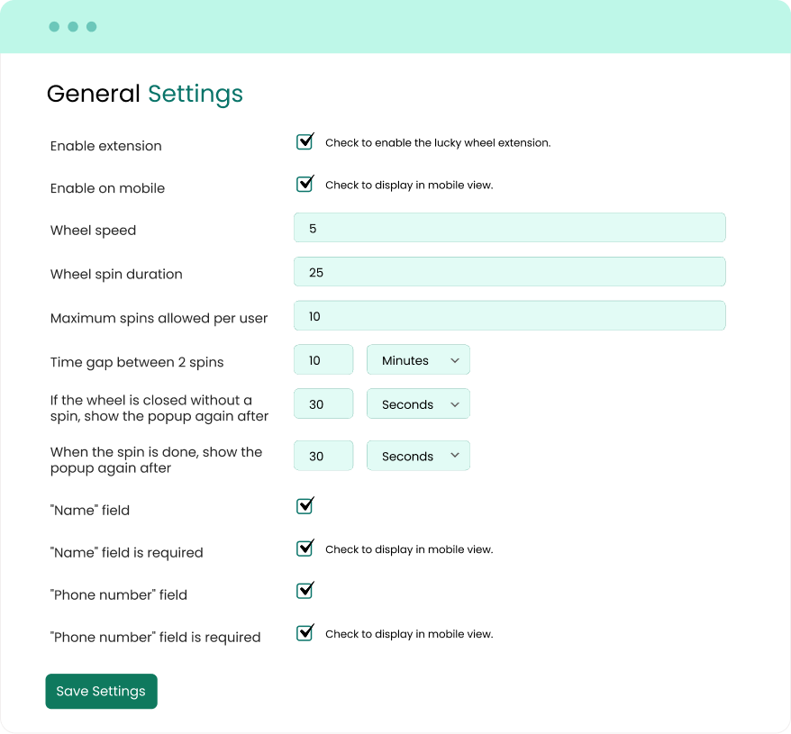Click the first window dot in header

54,27
